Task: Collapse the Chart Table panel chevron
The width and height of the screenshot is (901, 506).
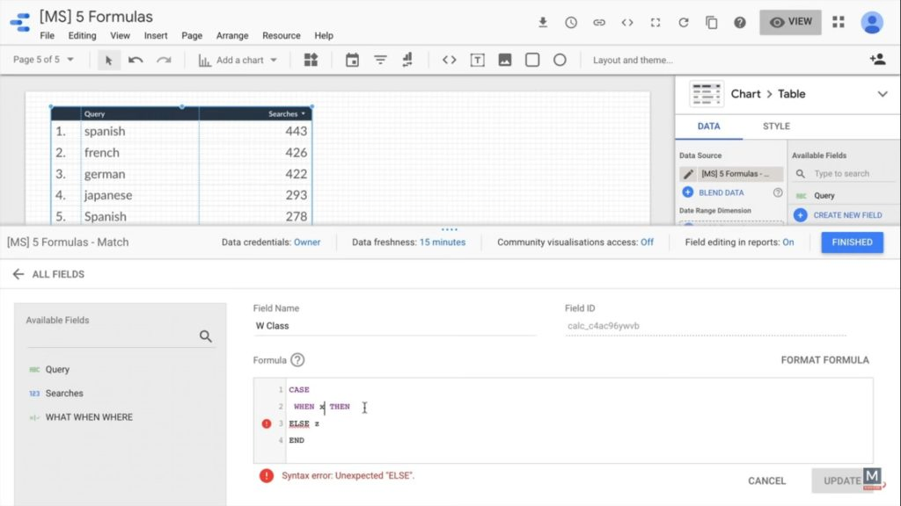Action: coord(883,94)
